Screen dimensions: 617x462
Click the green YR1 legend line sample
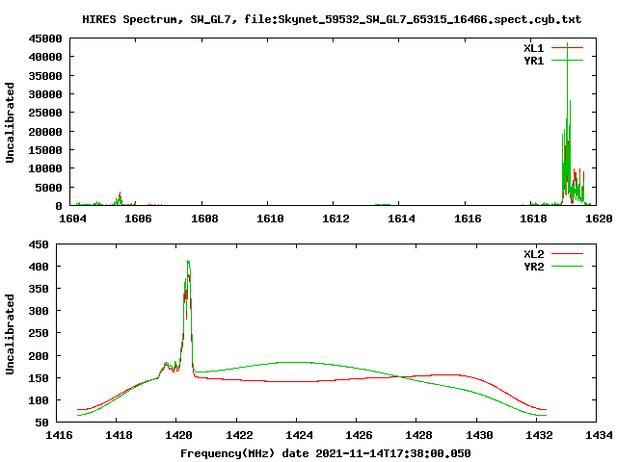click(x=567, y=60)
